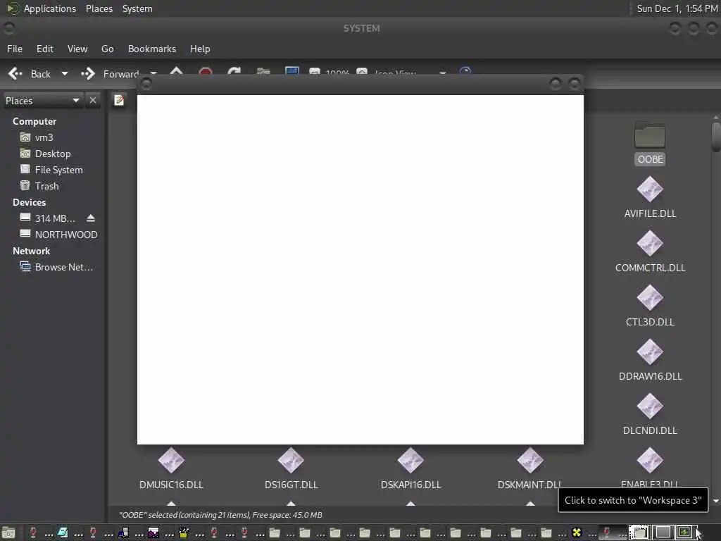721x541 pixels.
Task: Open the View menu
Action: point(77,49)
